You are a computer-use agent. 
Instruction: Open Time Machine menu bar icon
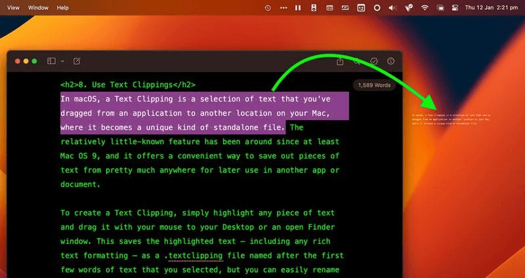(268, 8)
